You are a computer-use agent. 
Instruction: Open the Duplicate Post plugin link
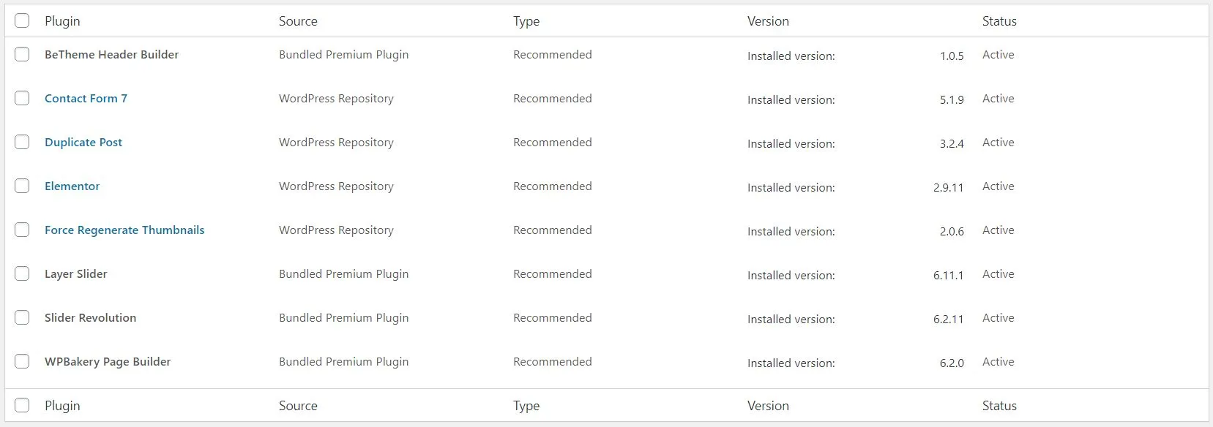pyautogui.click(x=83, y=142)
